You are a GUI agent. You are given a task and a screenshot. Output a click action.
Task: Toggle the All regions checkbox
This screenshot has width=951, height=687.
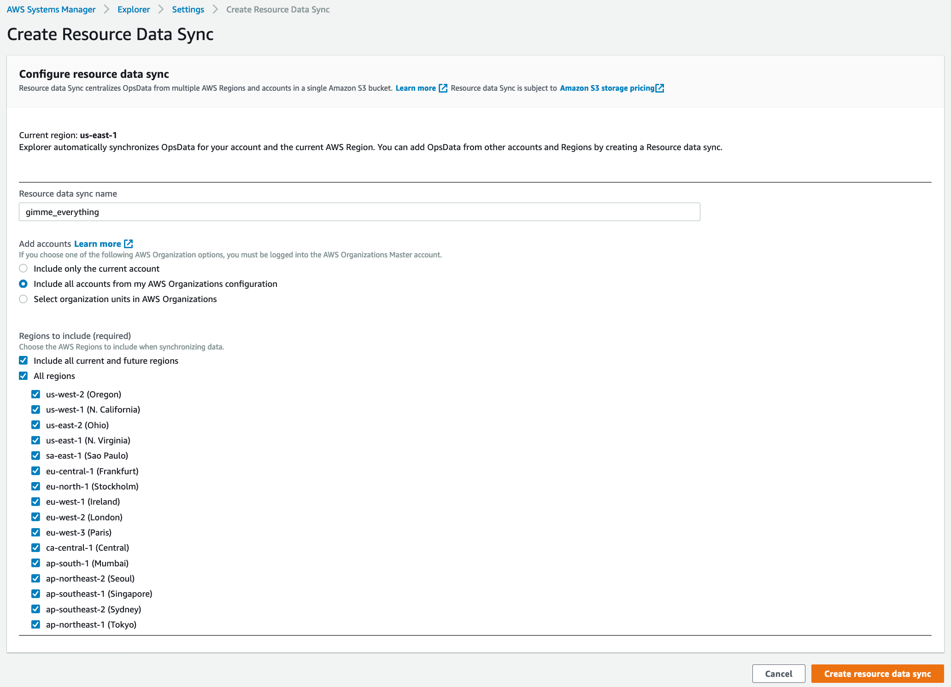23,376
